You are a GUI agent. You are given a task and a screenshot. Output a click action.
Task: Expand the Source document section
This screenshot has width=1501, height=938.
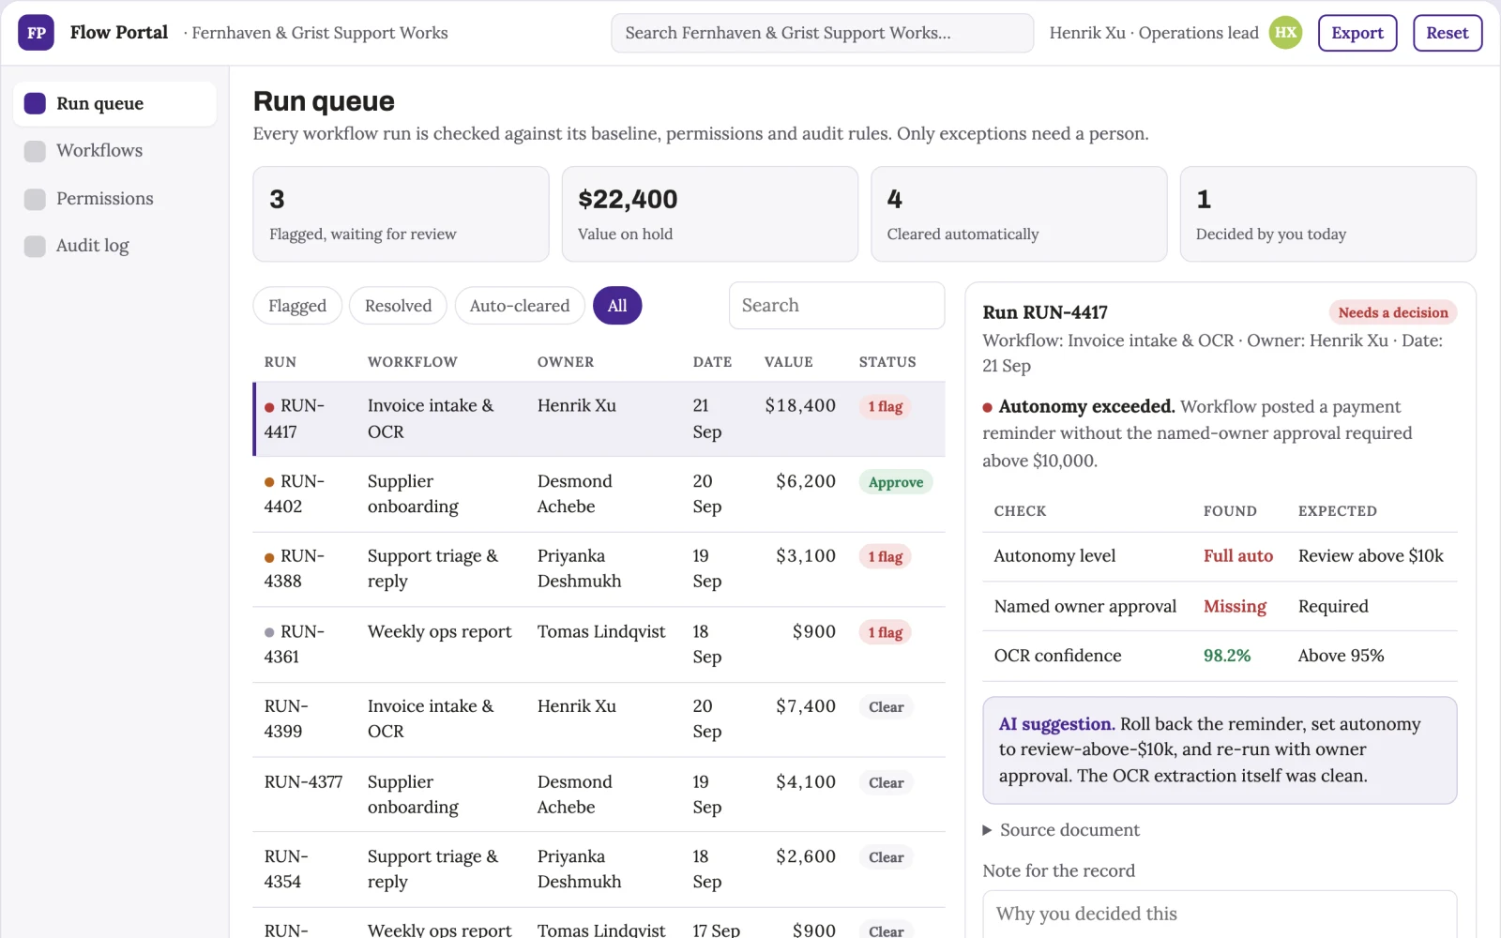pyautogui.click(x=1061, y=830)
